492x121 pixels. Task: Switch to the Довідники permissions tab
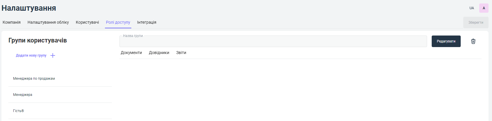click(x=159, y=53)
